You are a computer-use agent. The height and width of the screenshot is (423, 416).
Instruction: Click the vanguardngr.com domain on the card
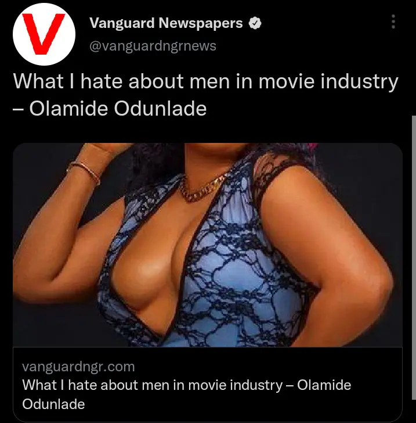(78, 367)
